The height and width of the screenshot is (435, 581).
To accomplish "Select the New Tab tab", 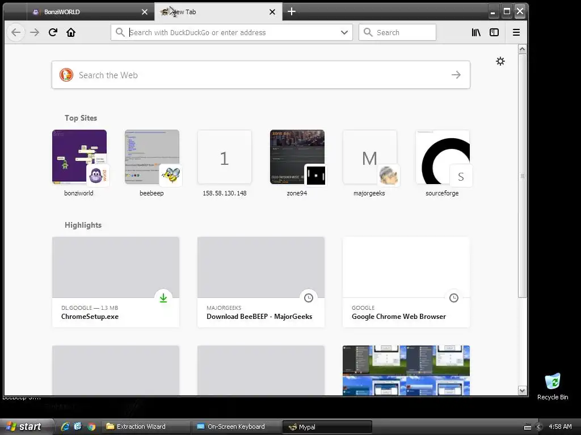I will point(218,12).
